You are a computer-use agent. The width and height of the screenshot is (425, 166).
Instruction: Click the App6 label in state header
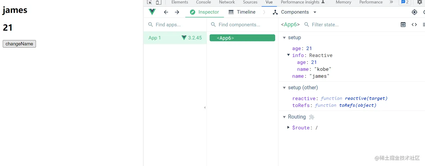coord(290,25)
